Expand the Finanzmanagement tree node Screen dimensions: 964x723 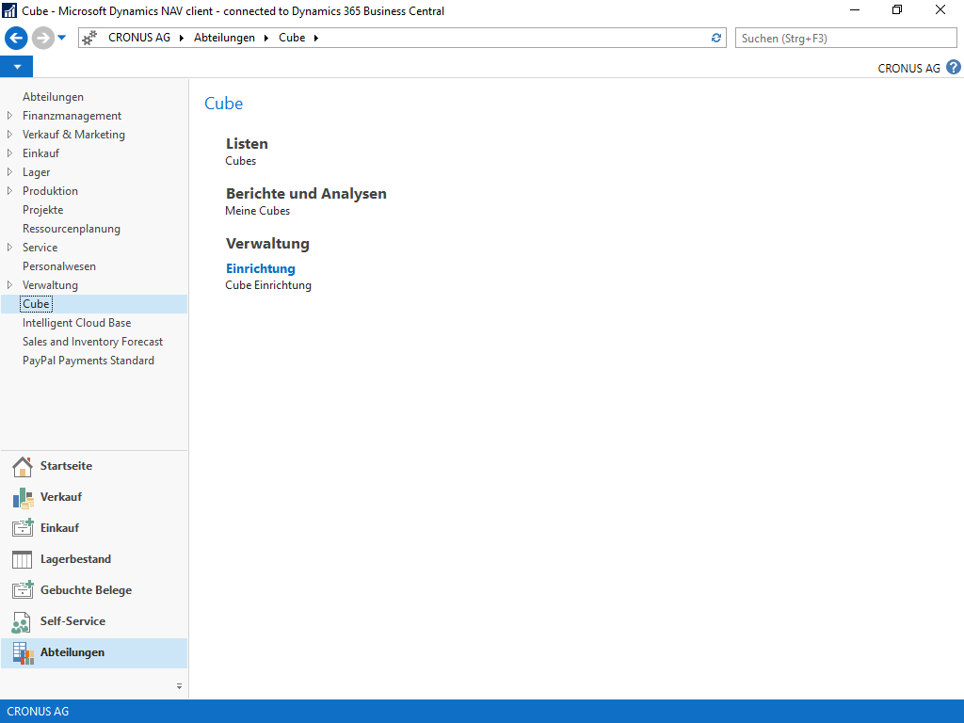tap(9, 116)
